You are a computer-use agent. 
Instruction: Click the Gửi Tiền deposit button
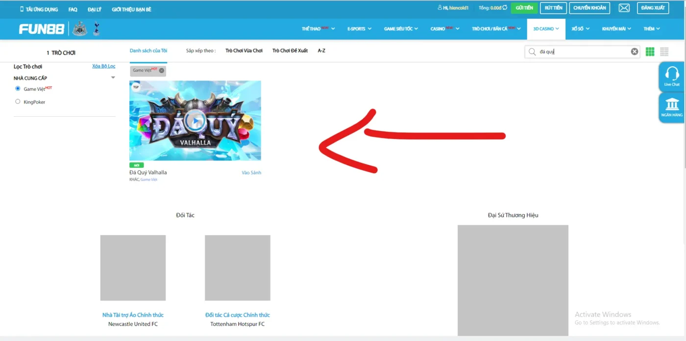524,8
